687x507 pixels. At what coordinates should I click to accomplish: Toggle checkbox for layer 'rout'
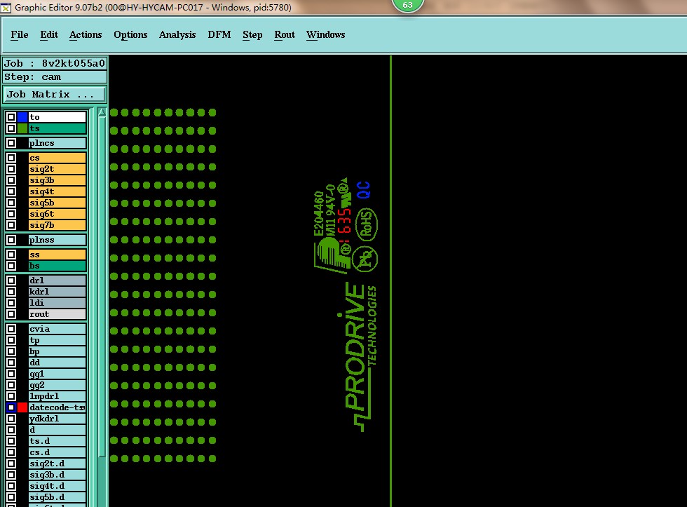click(x=11, y=314)
